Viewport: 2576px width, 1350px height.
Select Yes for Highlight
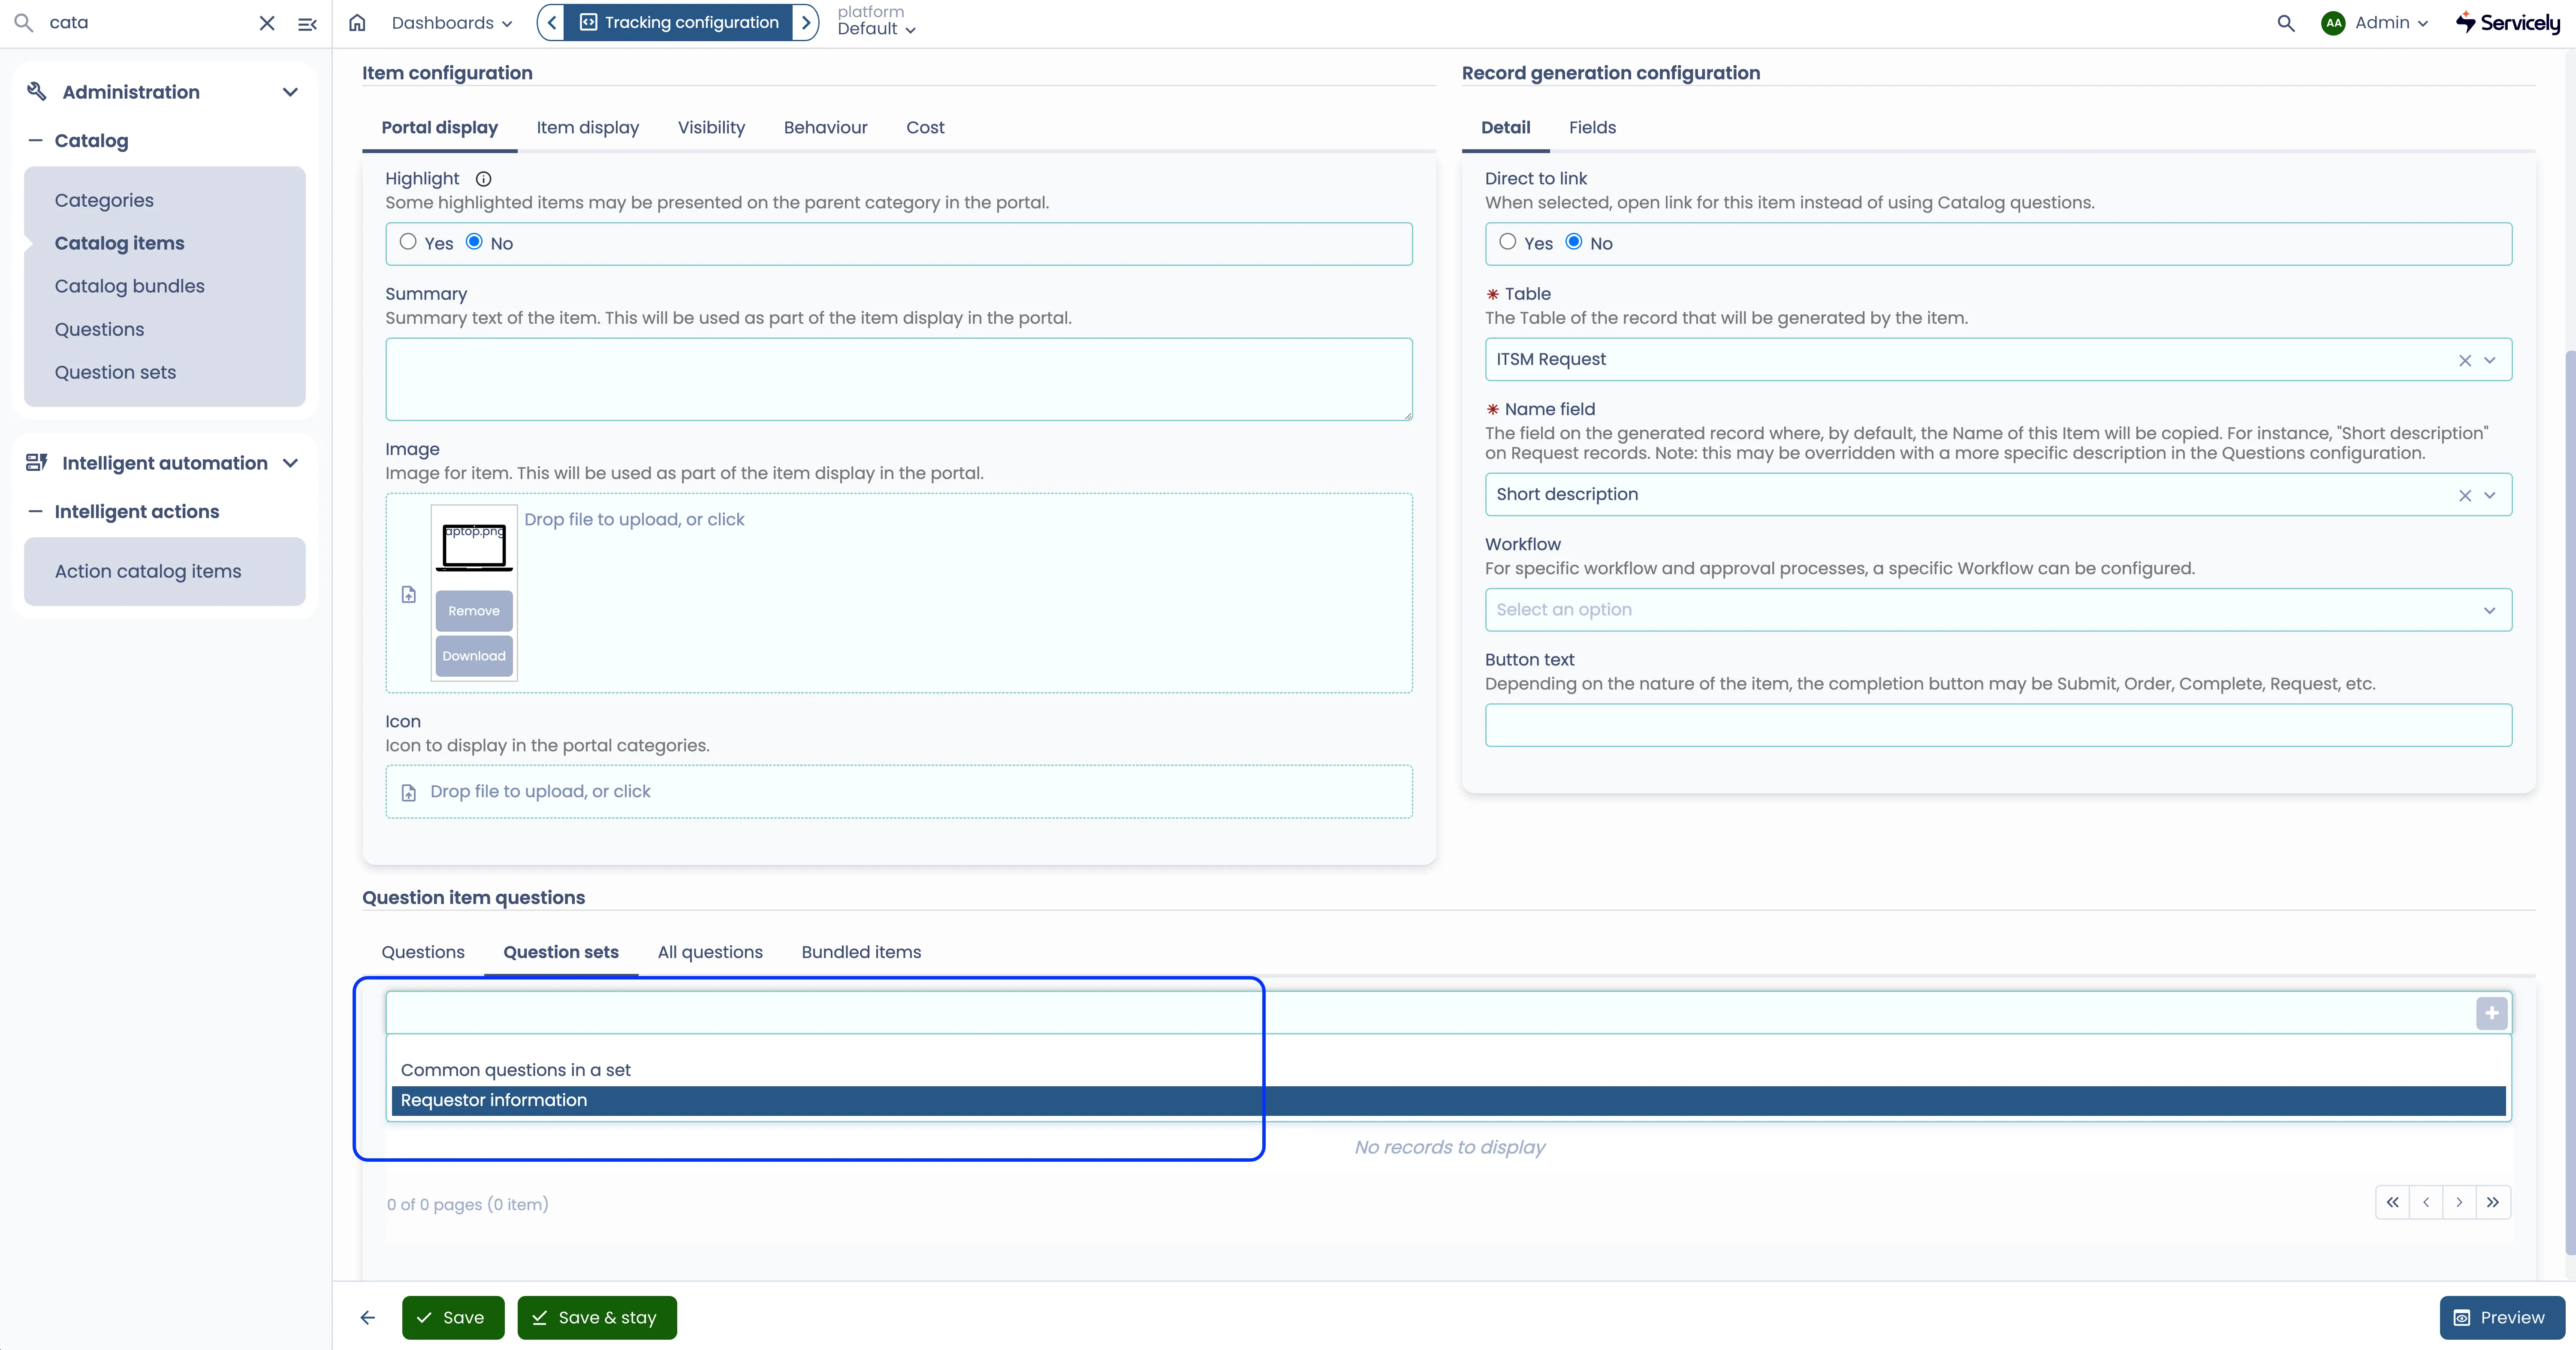408,241
